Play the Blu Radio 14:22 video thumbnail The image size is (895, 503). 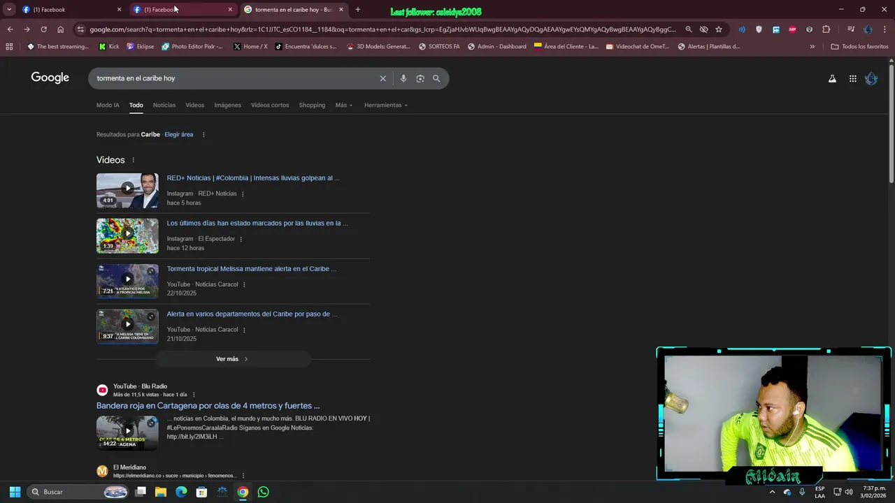pos(127,433)
